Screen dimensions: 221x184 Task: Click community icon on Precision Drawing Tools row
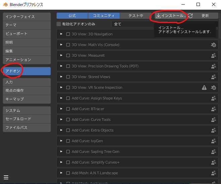(x=213, y=66)
